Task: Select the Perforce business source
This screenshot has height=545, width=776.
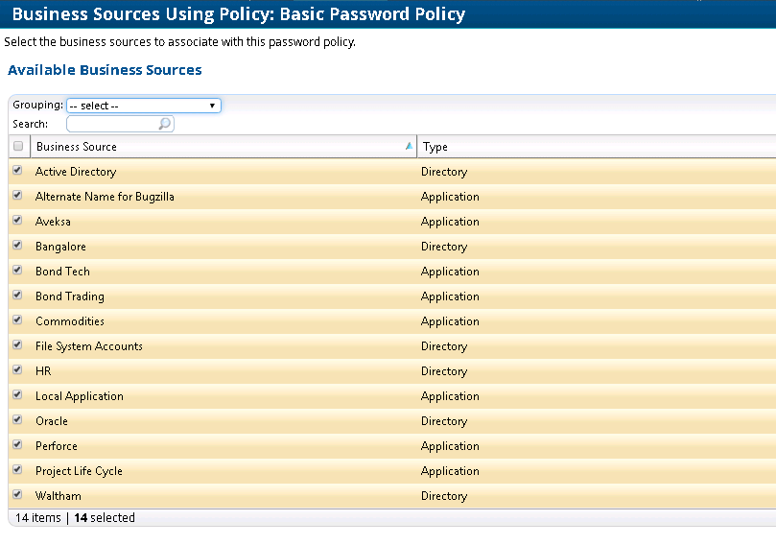Action: [x=57, y=446]
